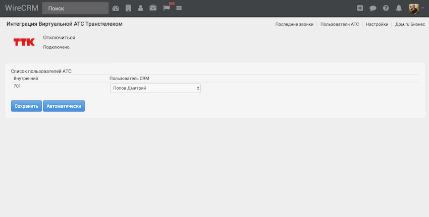Screen dimensions: 429x217
Task: Open the Попов Дмитрий CRM user dropdown
Action: point(155,89)
